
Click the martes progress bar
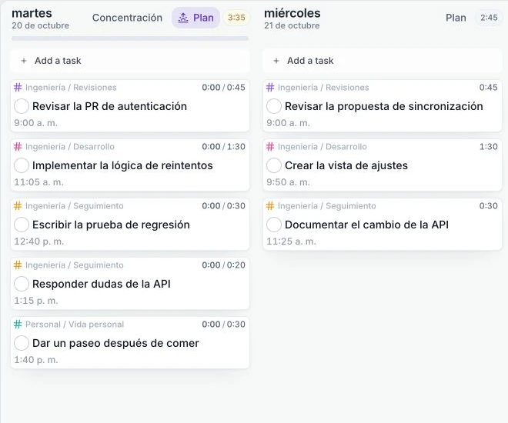[130, 38]
